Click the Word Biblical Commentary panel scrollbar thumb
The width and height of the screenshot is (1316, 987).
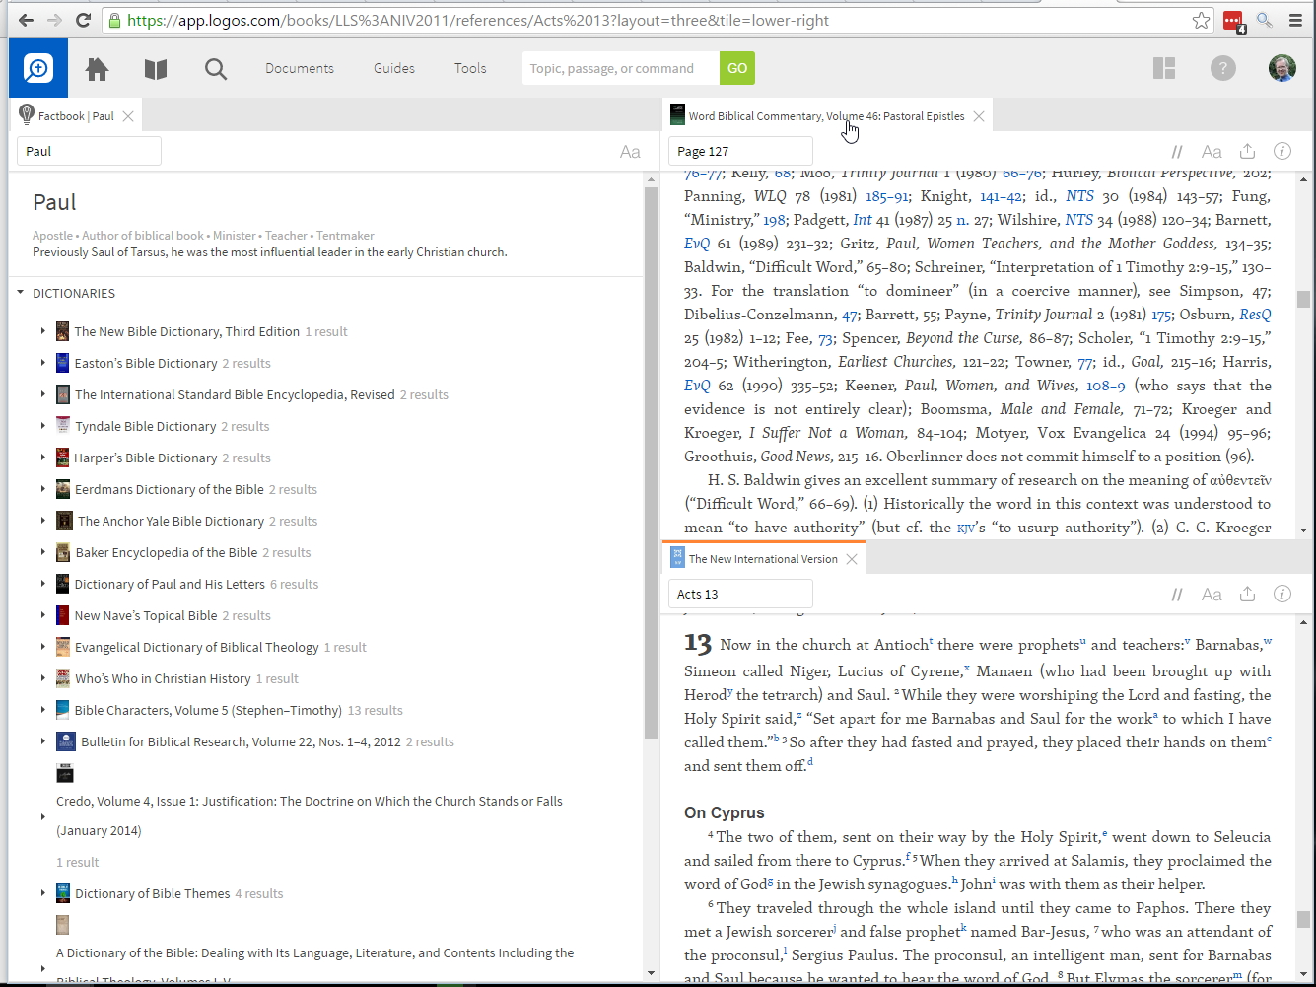(x=1303, y=298)
